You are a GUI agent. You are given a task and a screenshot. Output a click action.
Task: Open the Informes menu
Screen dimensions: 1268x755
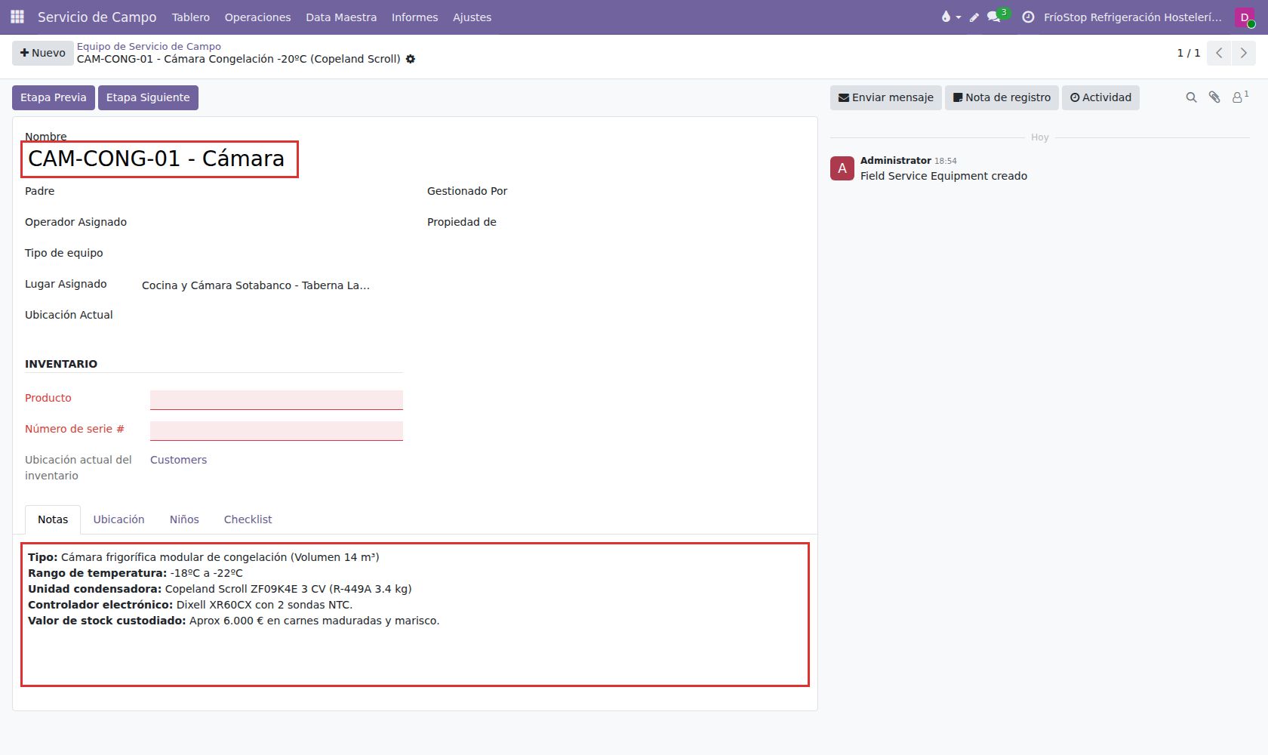(x=414, y=17)
